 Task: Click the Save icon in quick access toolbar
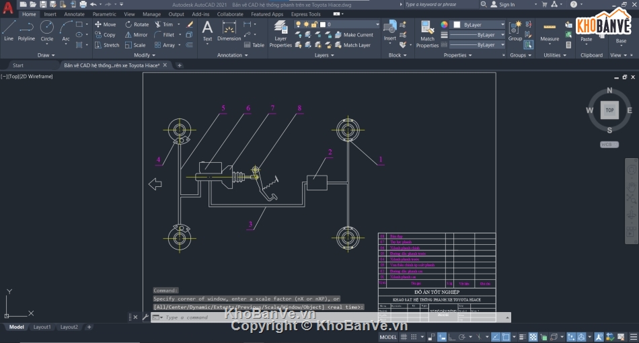point(43,5)
